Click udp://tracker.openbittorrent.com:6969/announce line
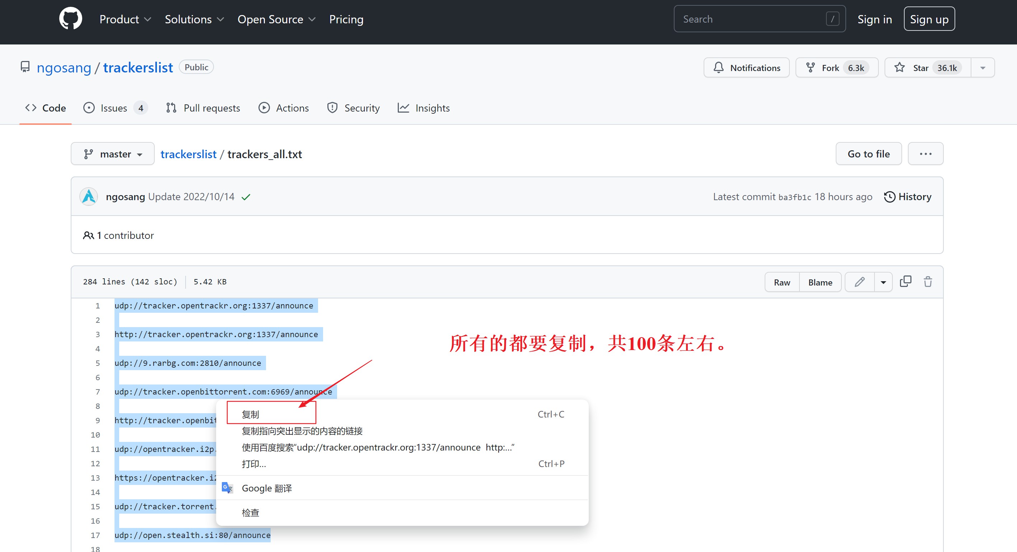The height and width of the screenshot is (552, 1017). click(223, 392)
